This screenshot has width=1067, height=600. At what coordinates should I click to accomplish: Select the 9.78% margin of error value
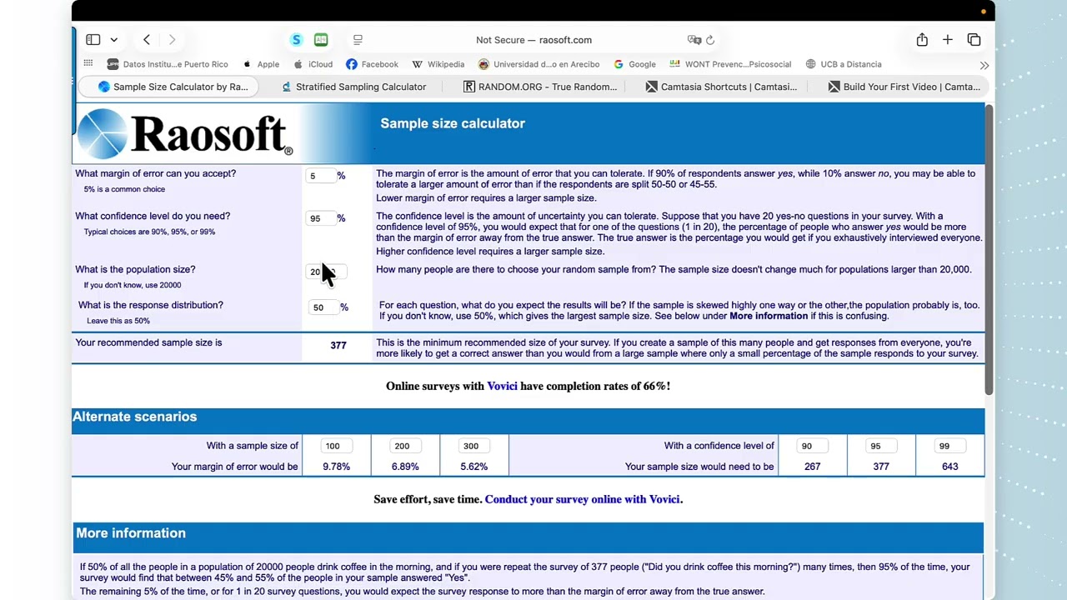click(336, 467)
